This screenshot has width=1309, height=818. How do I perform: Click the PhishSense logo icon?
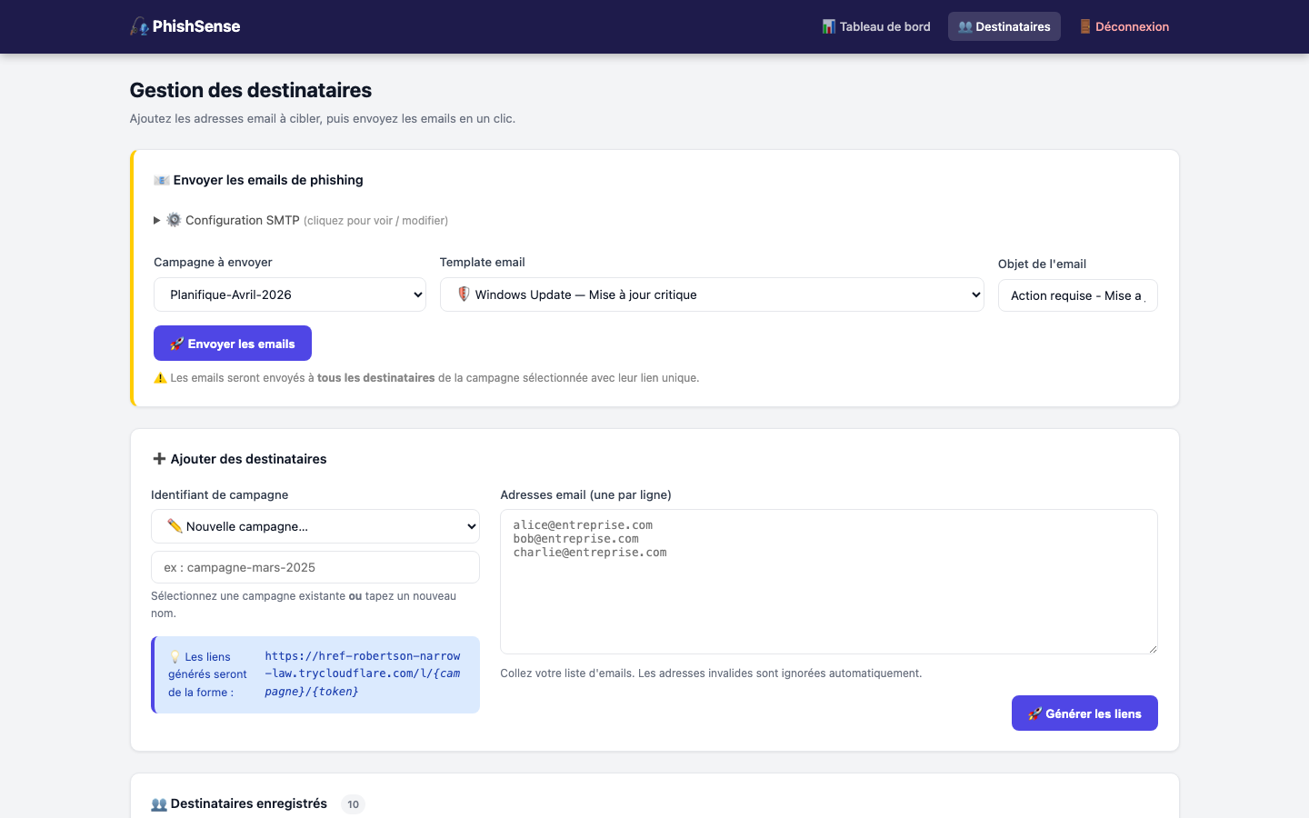(139, 26)
